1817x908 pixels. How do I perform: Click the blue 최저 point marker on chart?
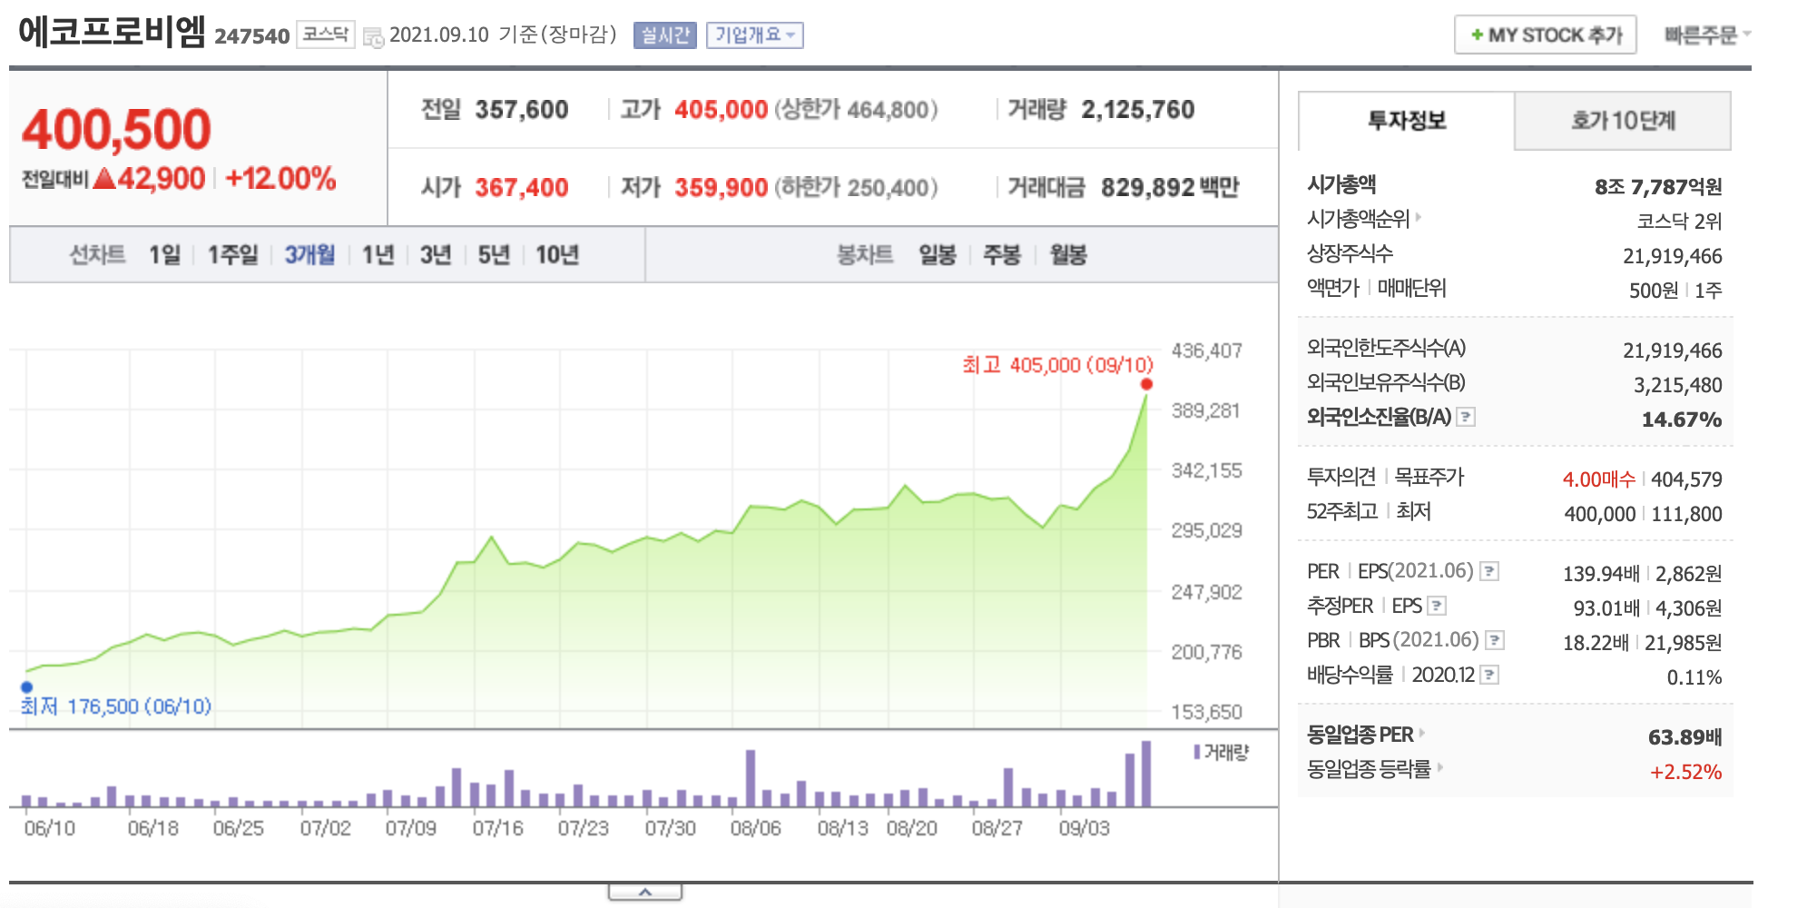tap(26, 687)
